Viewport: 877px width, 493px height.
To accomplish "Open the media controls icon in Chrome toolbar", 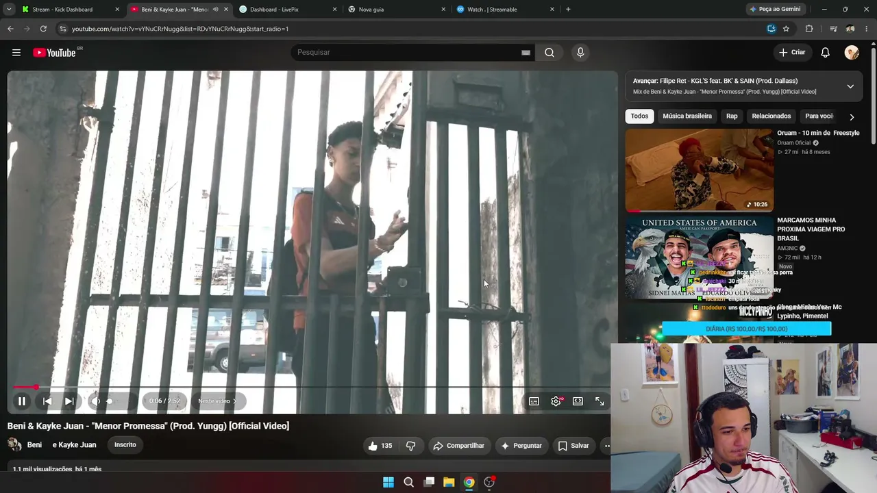I will click(x=833, y=29).
